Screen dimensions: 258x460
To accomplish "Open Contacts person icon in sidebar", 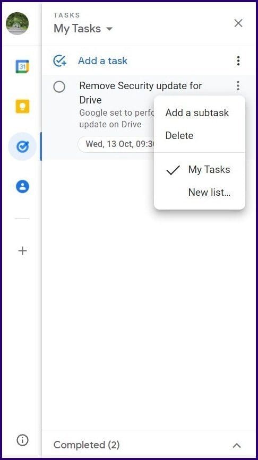I will point(22,186).
